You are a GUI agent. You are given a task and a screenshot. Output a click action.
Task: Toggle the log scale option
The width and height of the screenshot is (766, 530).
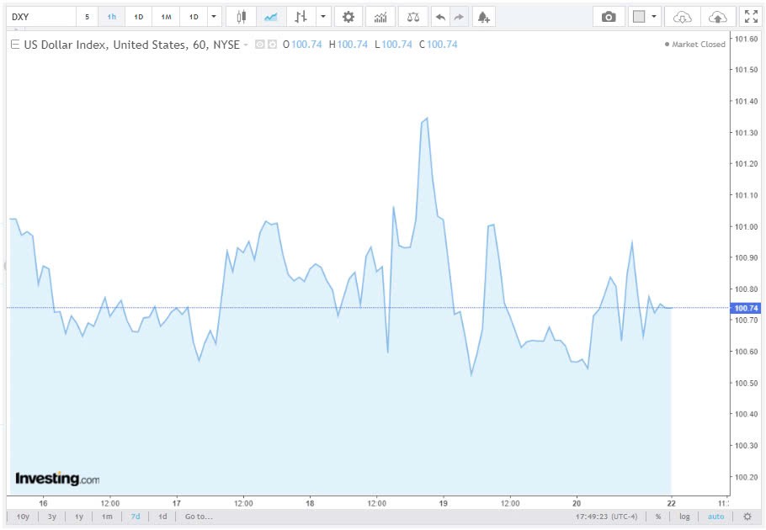[684, 517]
